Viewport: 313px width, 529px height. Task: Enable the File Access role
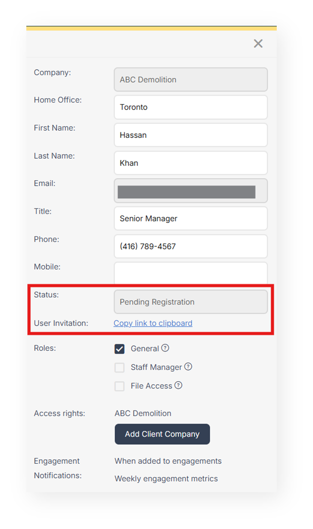[119, 386]
